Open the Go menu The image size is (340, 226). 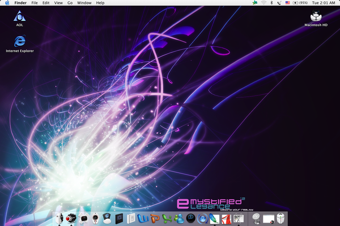tap(70, 3)
